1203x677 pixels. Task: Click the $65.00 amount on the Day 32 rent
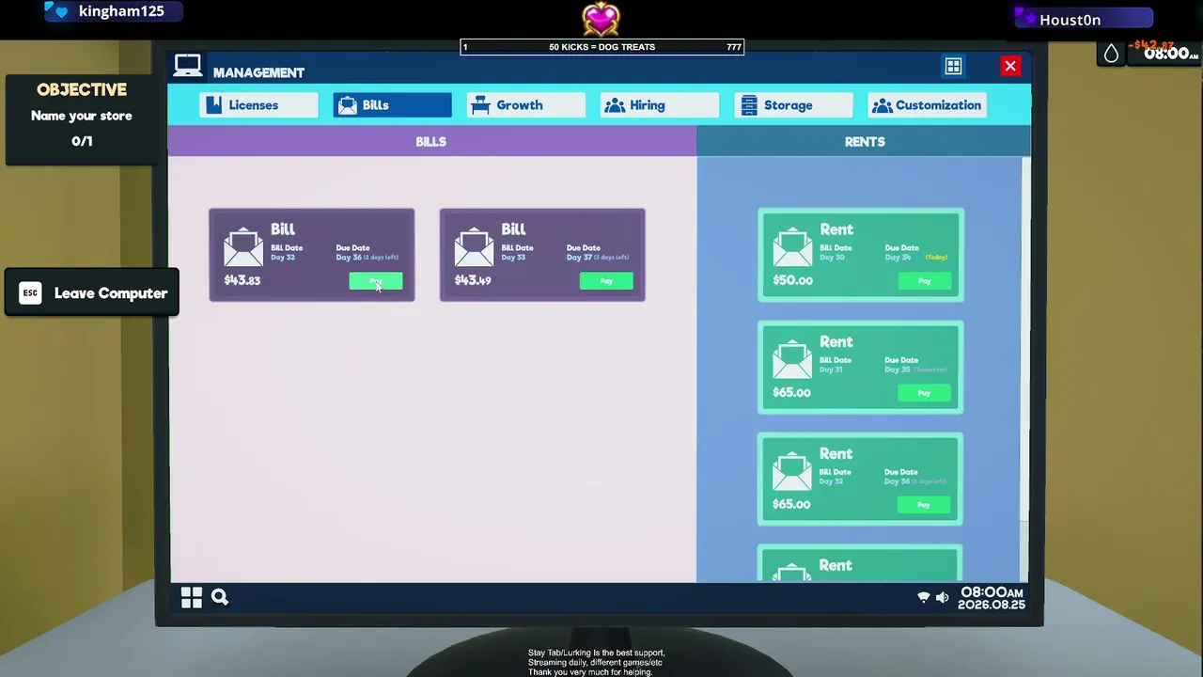[x=791, y=504]
